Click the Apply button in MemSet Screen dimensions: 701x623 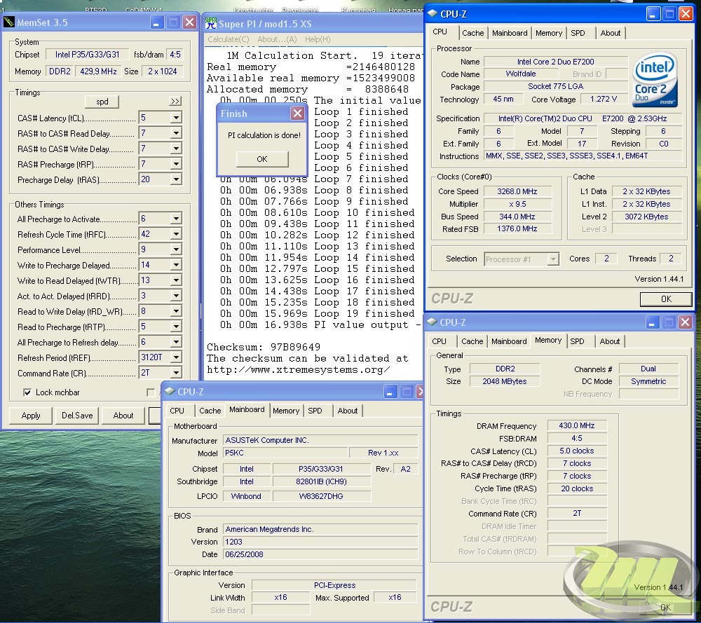31,416
